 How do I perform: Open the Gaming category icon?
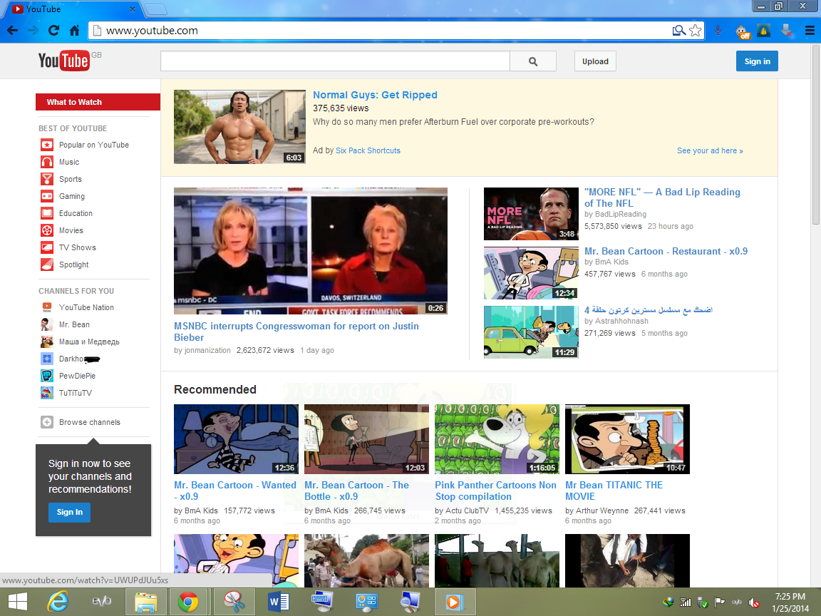click(x=47, y=197)
